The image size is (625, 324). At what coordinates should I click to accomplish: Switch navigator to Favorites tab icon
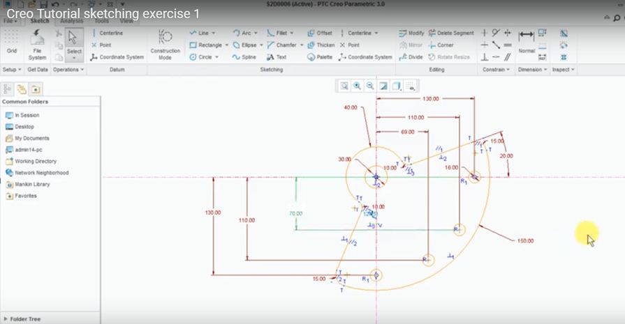coord(36,89)
